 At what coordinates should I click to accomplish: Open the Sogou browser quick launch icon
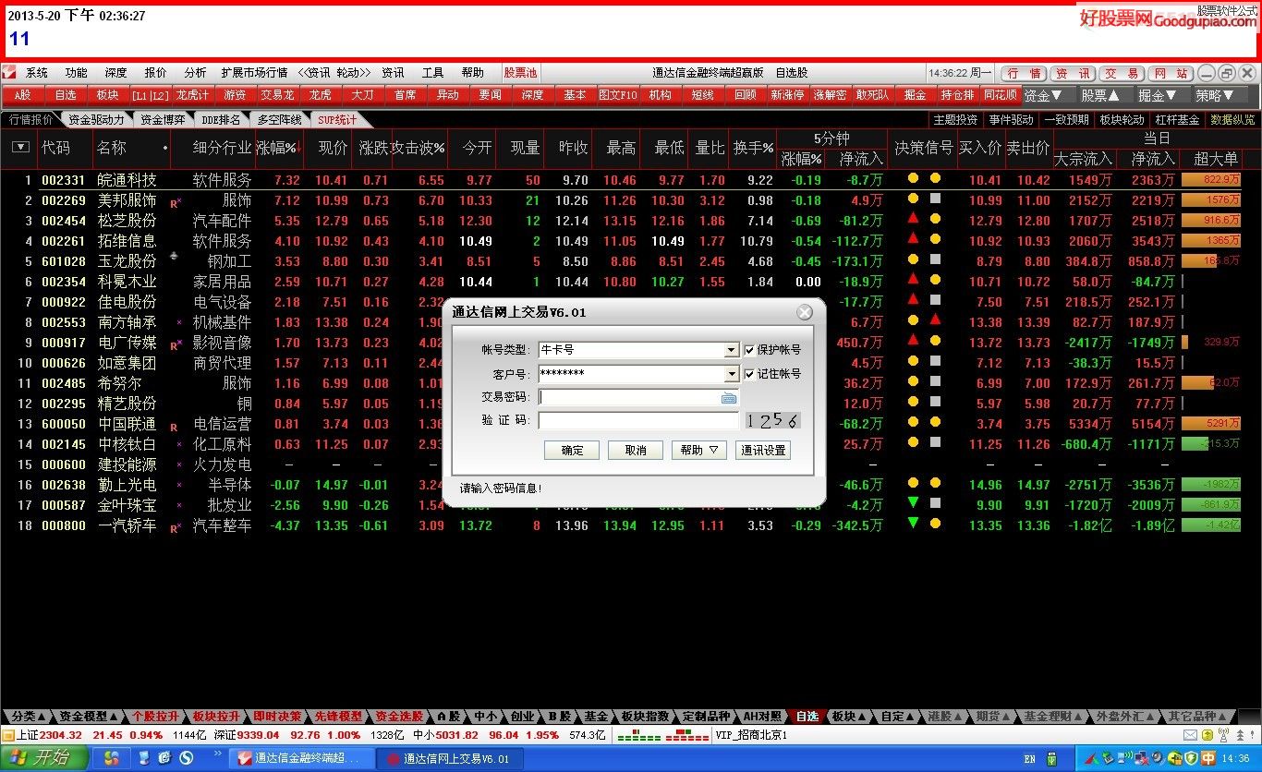coord(186,758)
